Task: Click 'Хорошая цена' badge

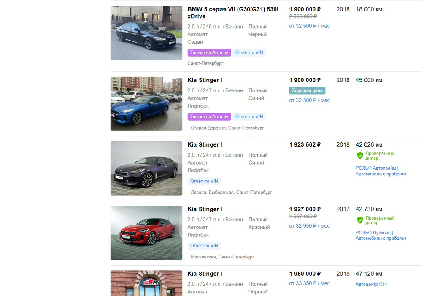Action: coord(307,90)
